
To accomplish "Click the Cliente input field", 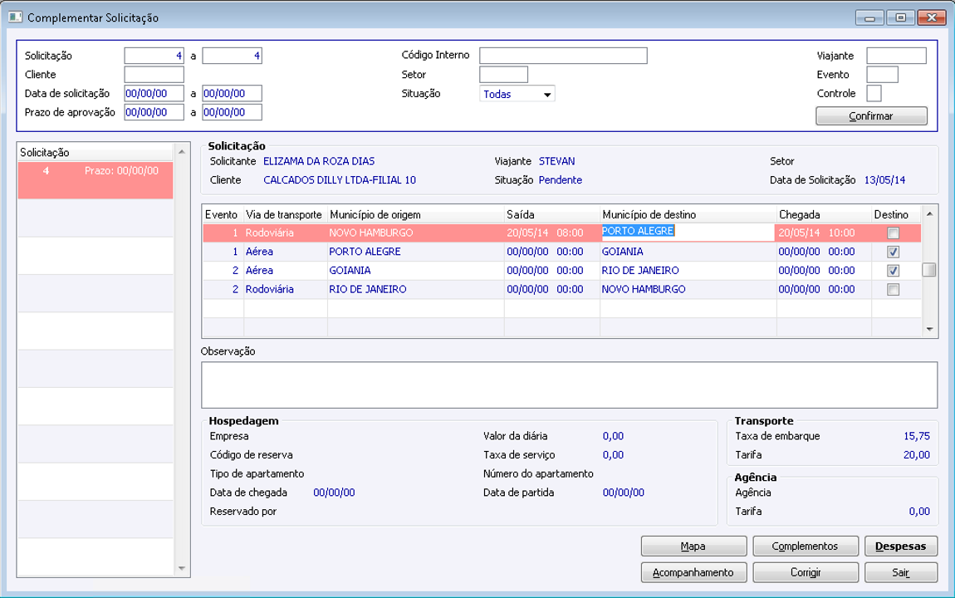I will tap(154, 75).
